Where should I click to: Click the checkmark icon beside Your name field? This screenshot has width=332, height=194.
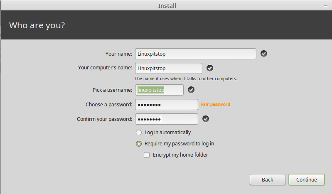click(263, 54)
